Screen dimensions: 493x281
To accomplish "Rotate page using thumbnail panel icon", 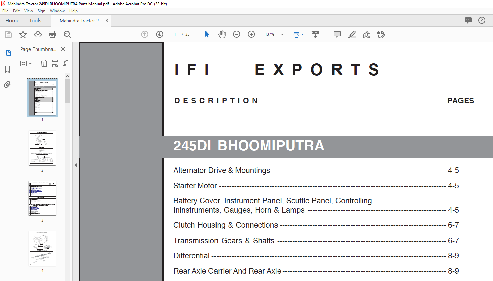I will click(x=66, y=63).
